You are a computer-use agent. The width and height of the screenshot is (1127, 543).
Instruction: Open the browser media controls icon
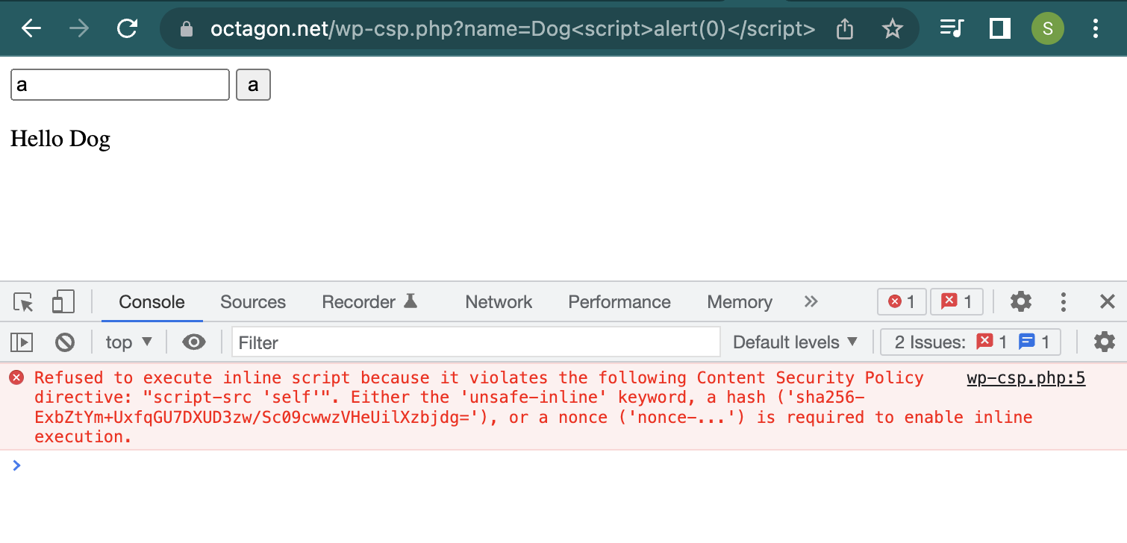[951, 28]
